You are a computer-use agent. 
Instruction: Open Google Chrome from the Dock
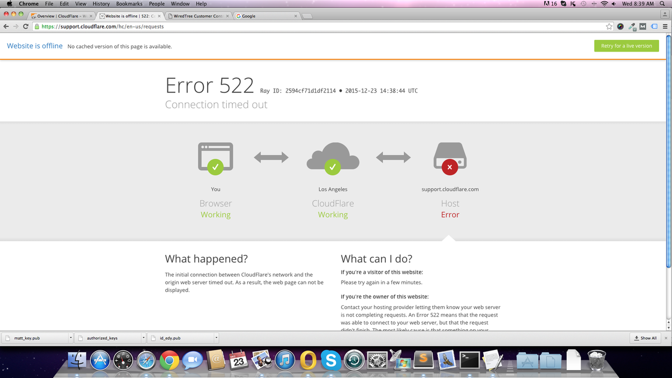pyautogui.click(x=169, y=361)
